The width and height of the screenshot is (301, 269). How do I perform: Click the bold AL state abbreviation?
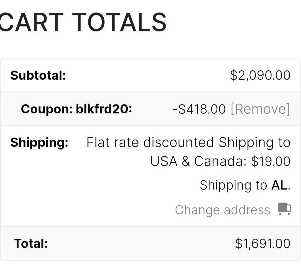(x=279, y=185)
